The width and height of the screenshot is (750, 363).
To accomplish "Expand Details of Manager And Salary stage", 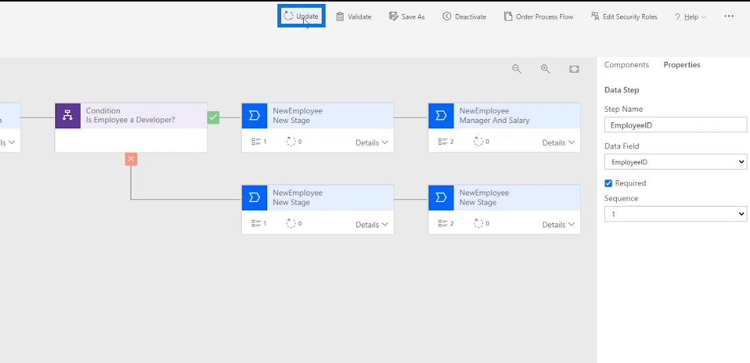I will 558,142.
